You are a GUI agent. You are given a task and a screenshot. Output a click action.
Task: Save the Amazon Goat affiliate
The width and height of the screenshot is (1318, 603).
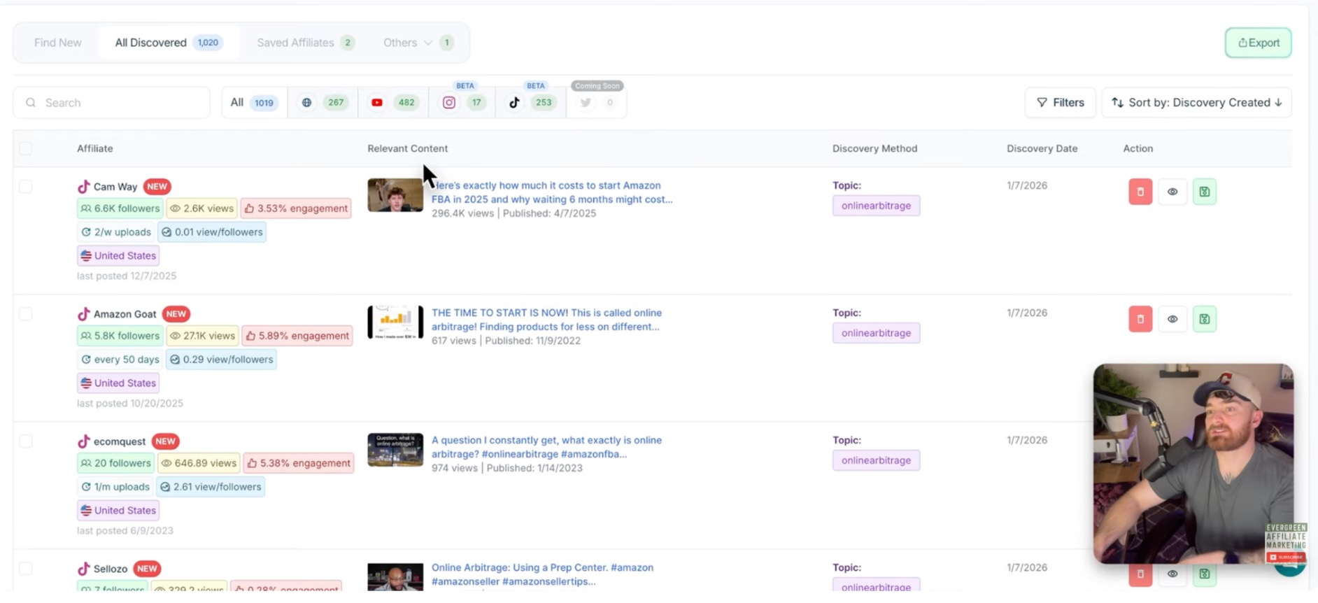1204,319
